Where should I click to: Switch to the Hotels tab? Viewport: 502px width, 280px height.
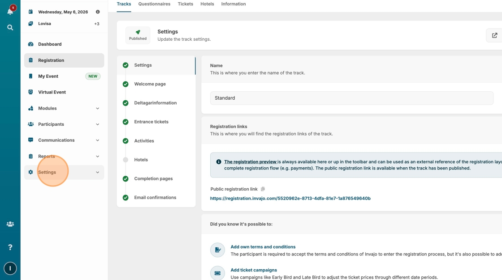pyautogui.click(x=207, y=4)
